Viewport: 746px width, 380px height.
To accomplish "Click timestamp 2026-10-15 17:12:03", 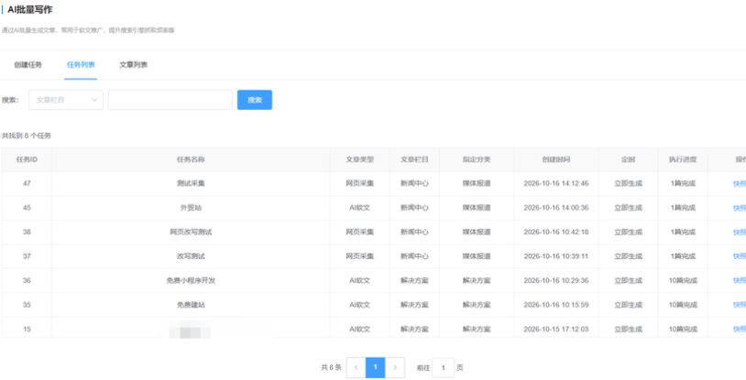I will click(x=556, y=329).
